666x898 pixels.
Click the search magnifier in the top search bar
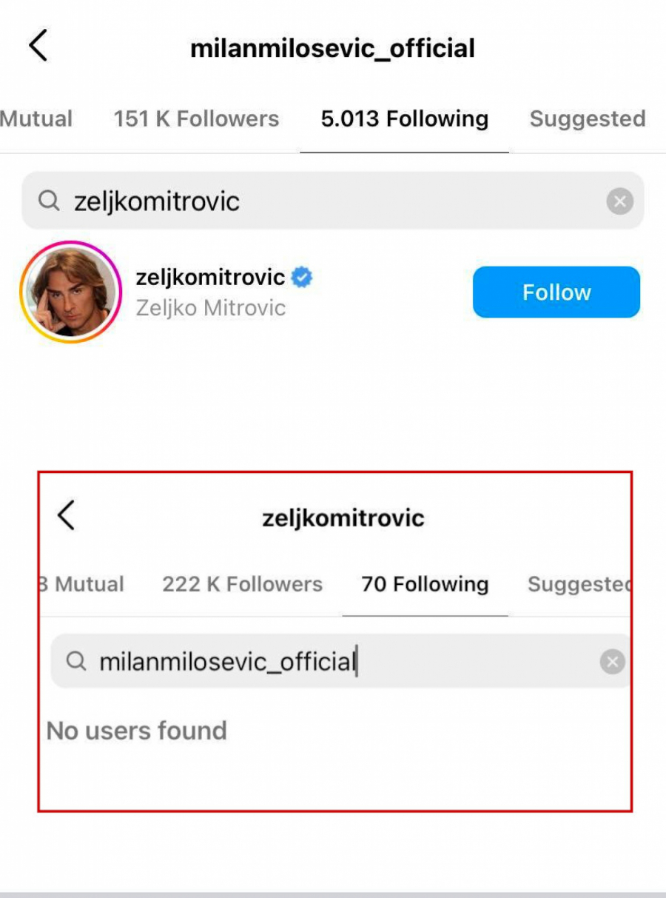click(47, 201)
